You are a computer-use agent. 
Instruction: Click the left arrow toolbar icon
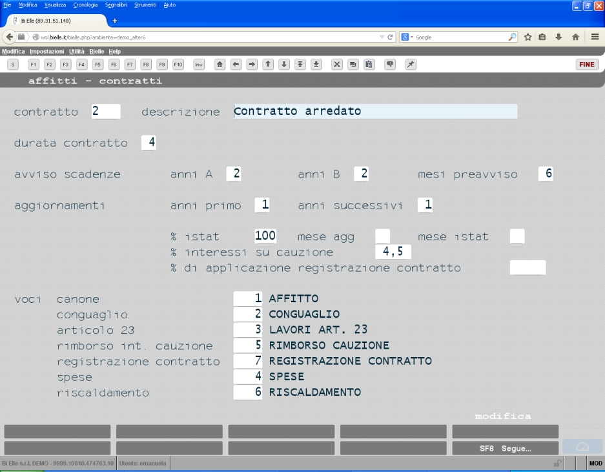click(x=236, y=65)
